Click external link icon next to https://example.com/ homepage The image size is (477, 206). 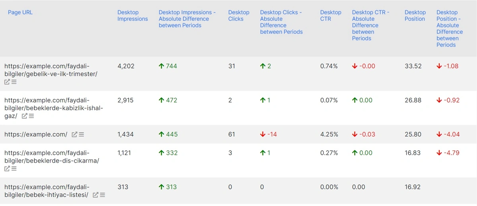74,134
